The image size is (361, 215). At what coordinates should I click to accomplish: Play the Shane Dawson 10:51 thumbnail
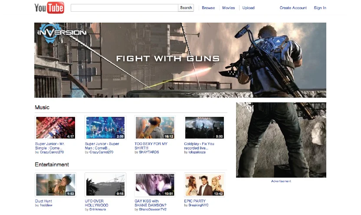[155, 185]
